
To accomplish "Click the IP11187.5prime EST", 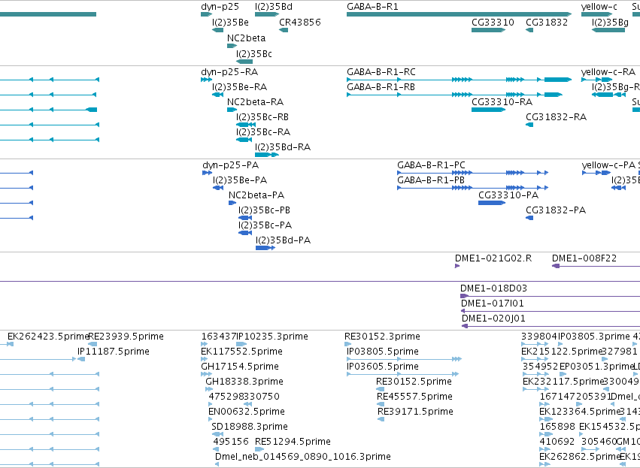I will [81, 359].
